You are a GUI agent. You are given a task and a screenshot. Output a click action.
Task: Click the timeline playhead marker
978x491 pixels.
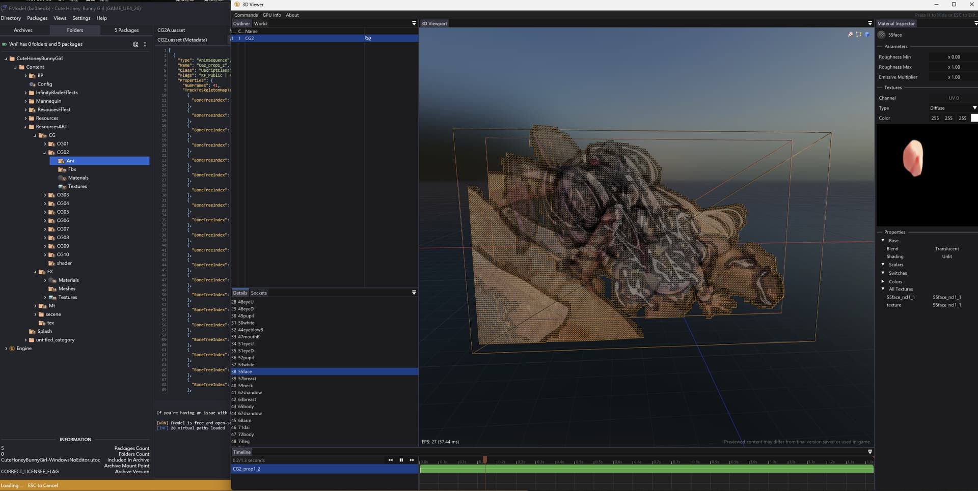pos(485,459)
